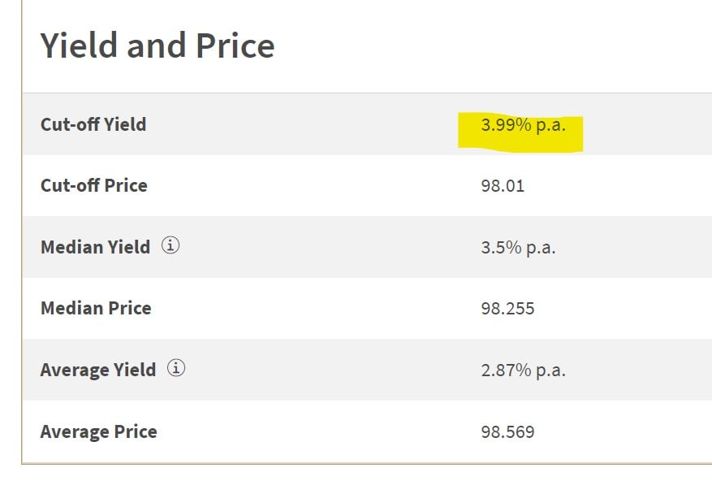
Task: Open the Average Yield info icon
Action: (x=175, y=368)
